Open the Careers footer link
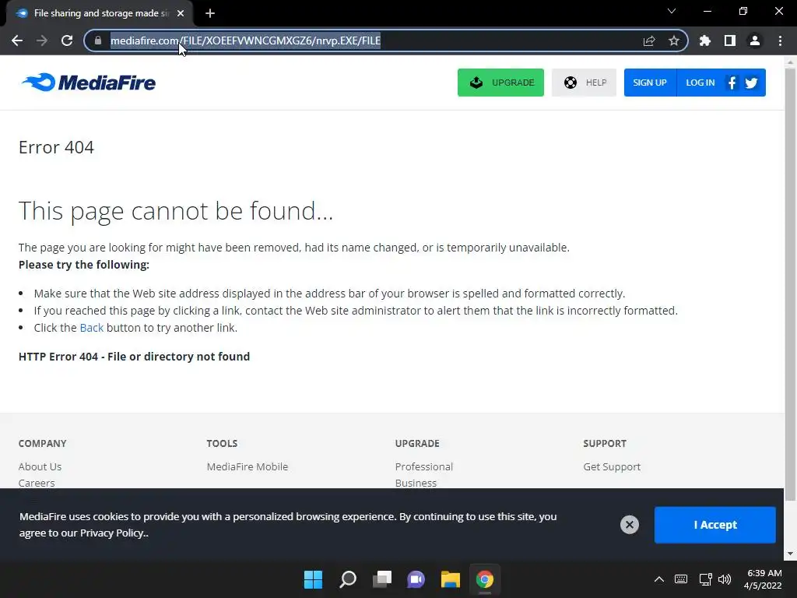This screenshot has height=598, width=797. pyautogui.click(x=37, y=483)
